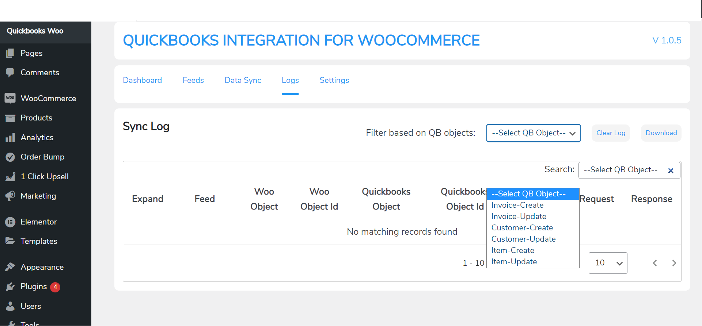Open the Settings tab

pos(334,80)
